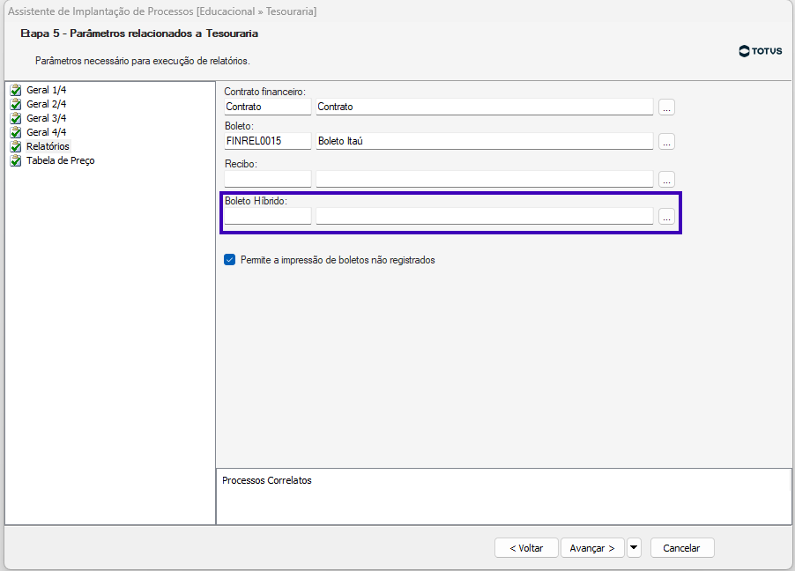Open the Avançar dropdown arrow
Viewport: 795px width, 571px height.
coord(634,547)
